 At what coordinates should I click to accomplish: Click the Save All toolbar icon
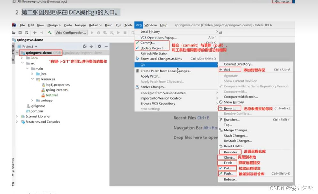pos(20,33)
